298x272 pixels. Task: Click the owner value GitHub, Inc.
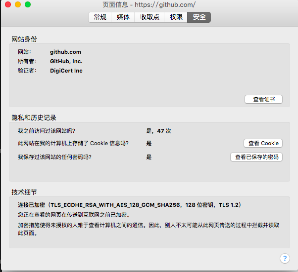point(66,61)
